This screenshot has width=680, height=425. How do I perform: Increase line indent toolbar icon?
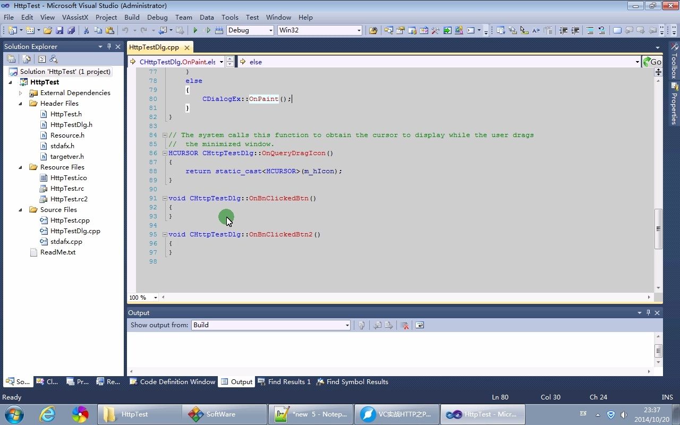point(575,30)
